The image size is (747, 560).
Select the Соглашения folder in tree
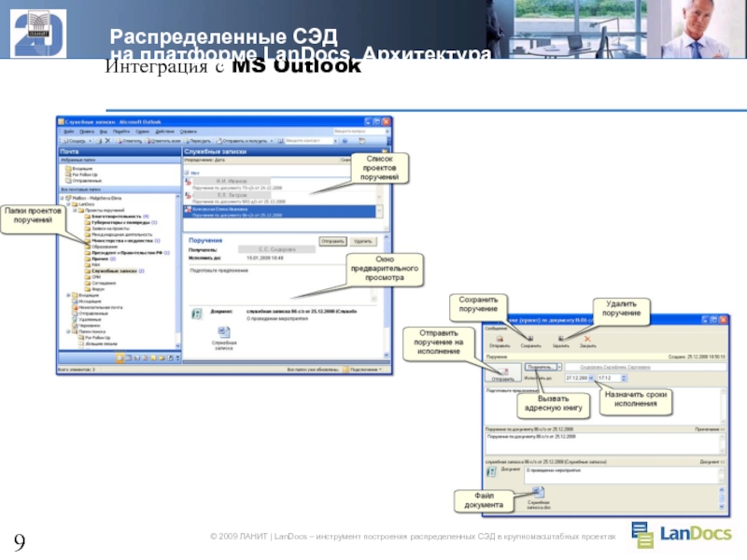(x=100, y=283)
